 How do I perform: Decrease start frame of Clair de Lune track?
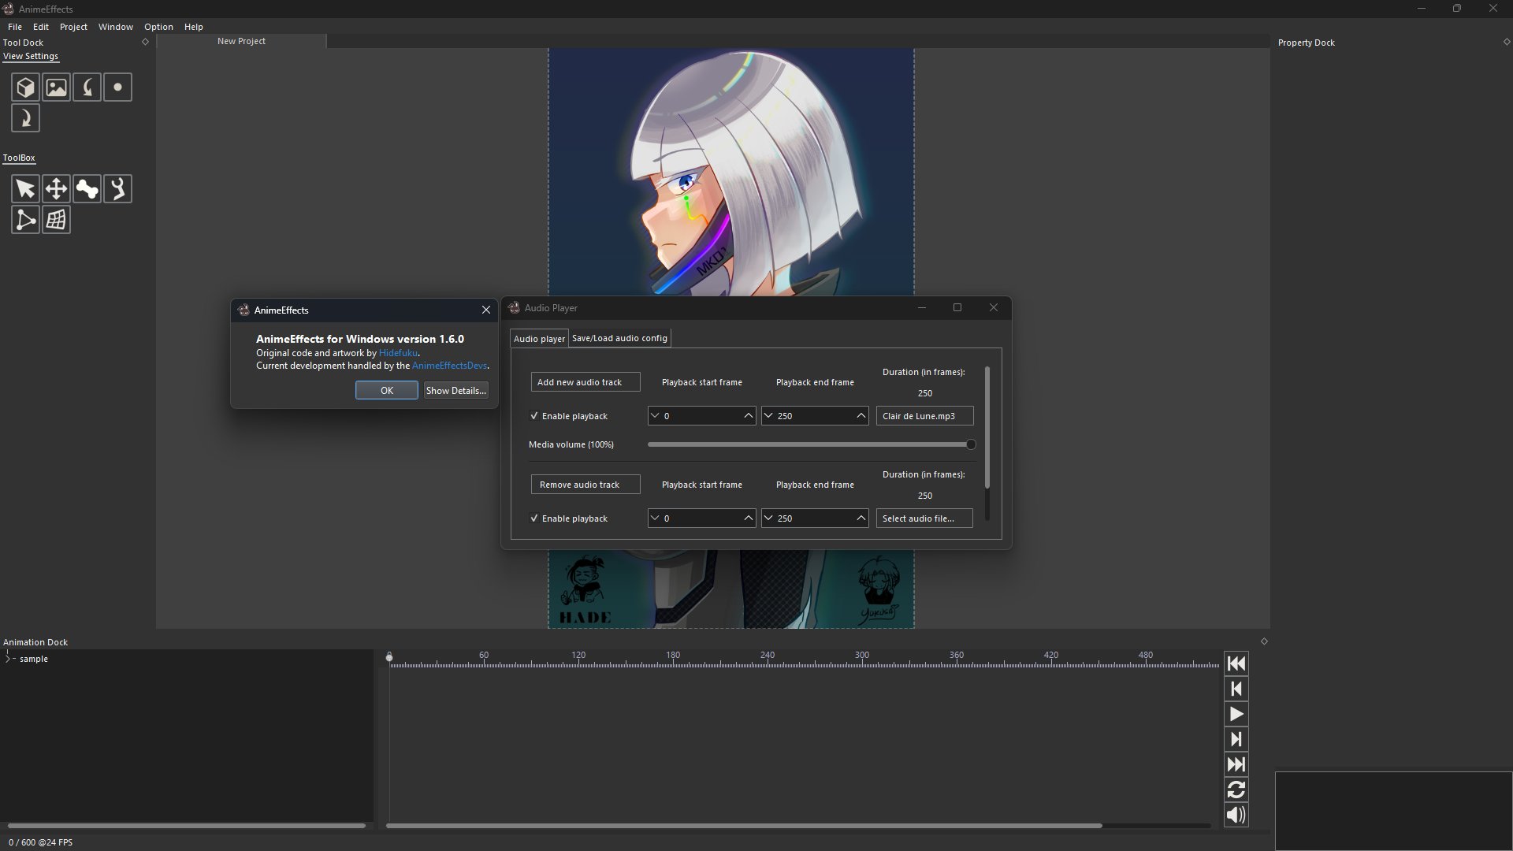click(655, 416)
